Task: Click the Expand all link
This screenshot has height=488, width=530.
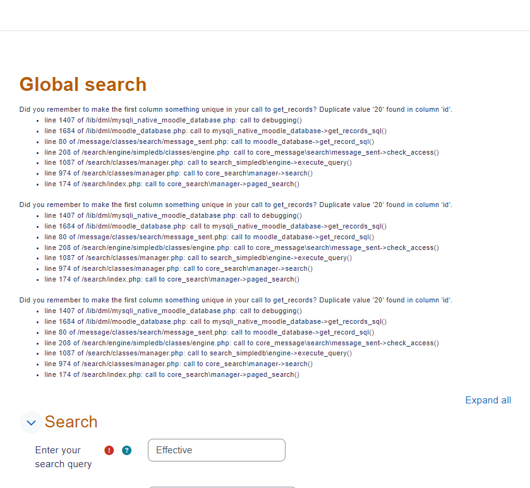Action: [488, 400]
